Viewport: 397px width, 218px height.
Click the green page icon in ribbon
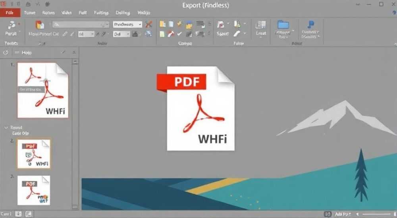(162, 34)
